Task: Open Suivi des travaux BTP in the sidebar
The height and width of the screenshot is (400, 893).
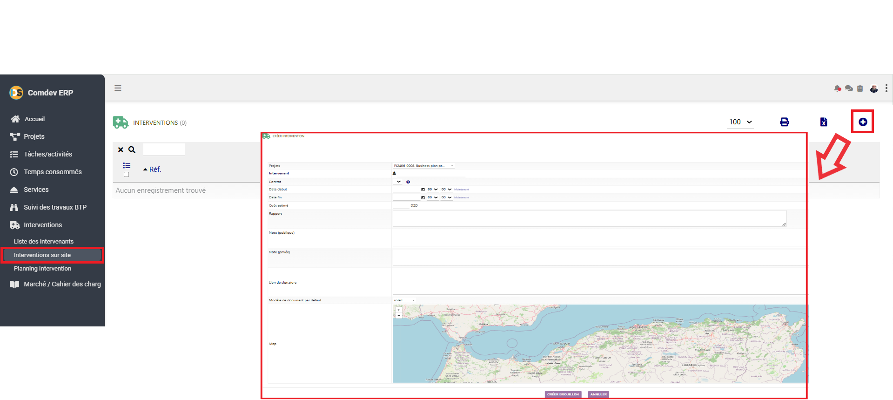Action: pos(55,207)
